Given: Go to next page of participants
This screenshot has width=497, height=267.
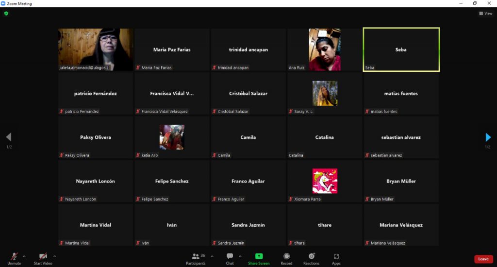Looking at the screenshot, I should [488, 137].
